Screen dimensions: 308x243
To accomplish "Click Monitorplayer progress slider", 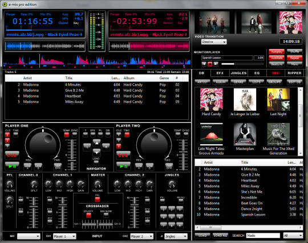I will [242, 64].
